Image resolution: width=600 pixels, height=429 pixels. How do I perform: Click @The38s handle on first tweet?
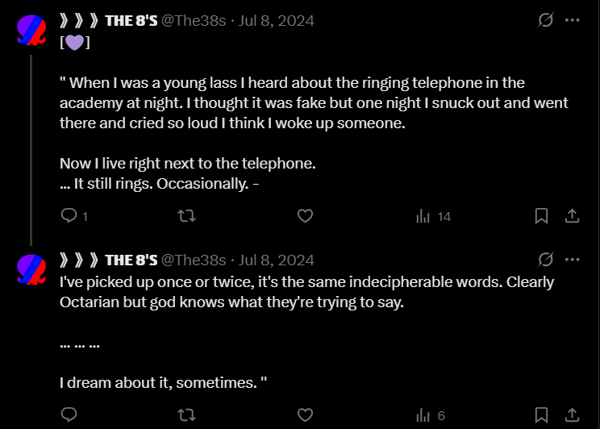click(194, 20)
